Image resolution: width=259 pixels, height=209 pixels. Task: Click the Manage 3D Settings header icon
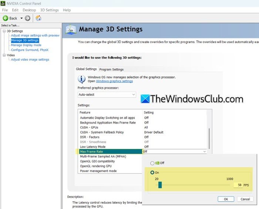[71, 30]
